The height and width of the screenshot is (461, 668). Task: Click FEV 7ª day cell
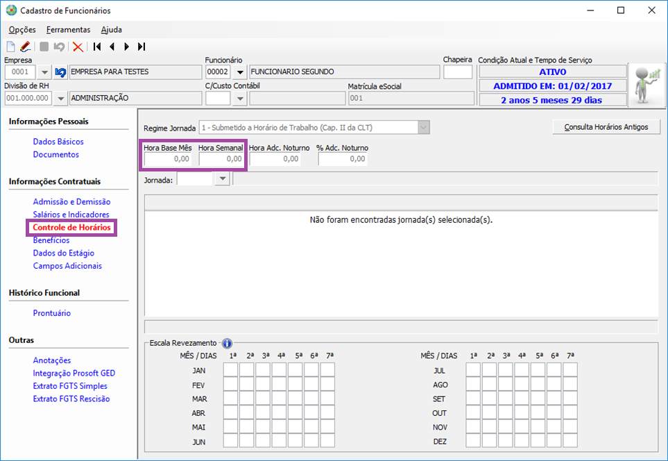pos(327,384)
